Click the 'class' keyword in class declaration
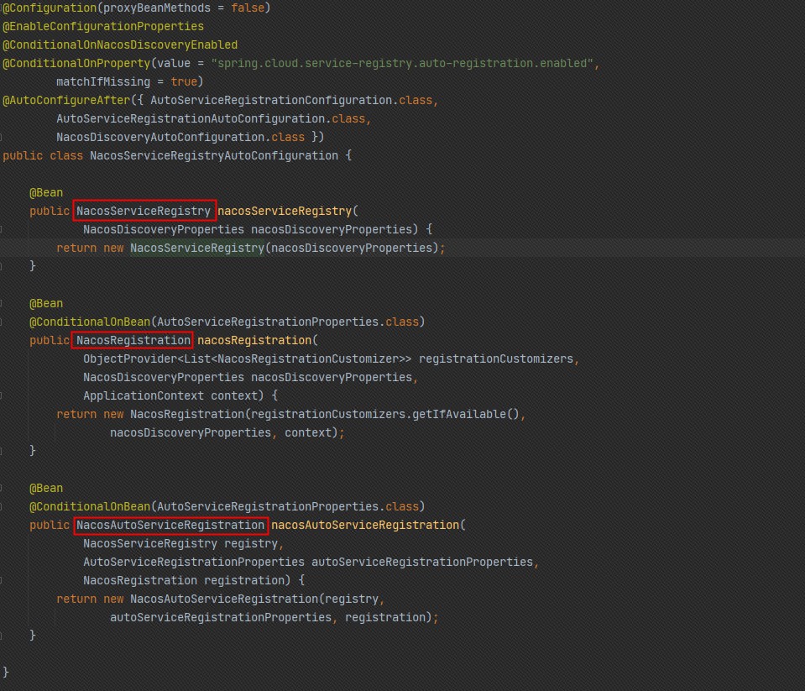Image resolution: width=805 pixels, height=691 pixels. [66, 155]
